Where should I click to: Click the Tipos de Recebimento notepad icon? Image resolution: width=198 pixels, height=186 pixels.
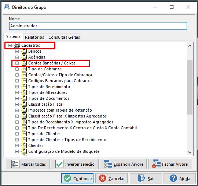(24, 87)
